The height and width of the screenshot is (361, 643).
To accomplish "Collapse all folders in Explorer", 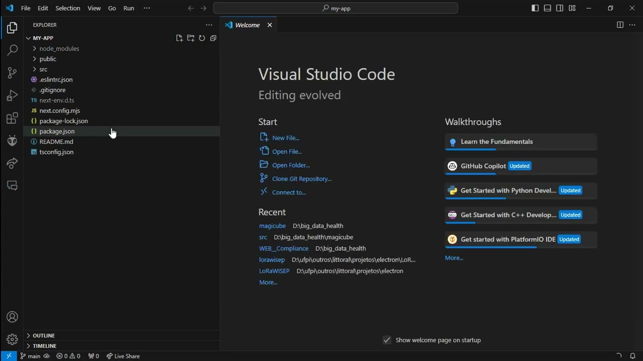I will (x=213, y=38).
